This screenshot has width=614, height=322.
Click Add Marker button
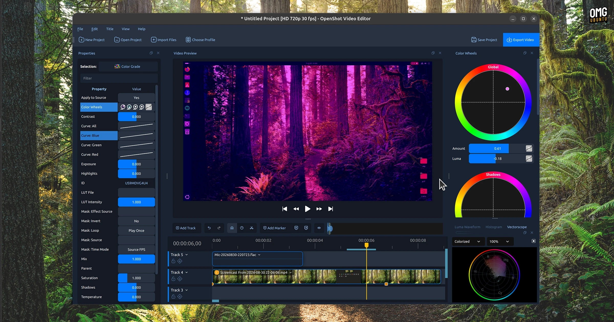coord(275,228)
